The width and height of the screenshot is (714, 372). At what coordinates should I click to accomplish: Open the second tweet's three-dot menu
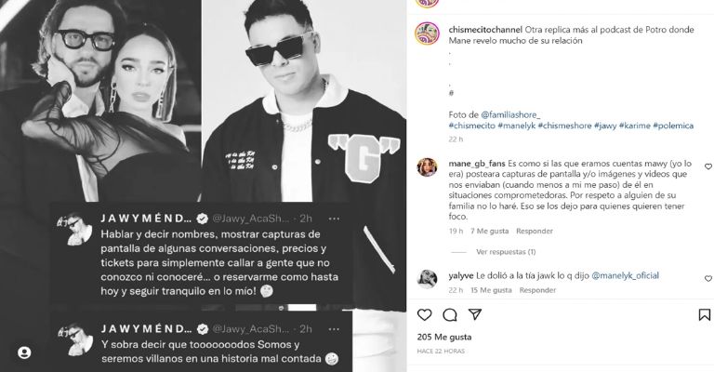click(x=334, y=328)
